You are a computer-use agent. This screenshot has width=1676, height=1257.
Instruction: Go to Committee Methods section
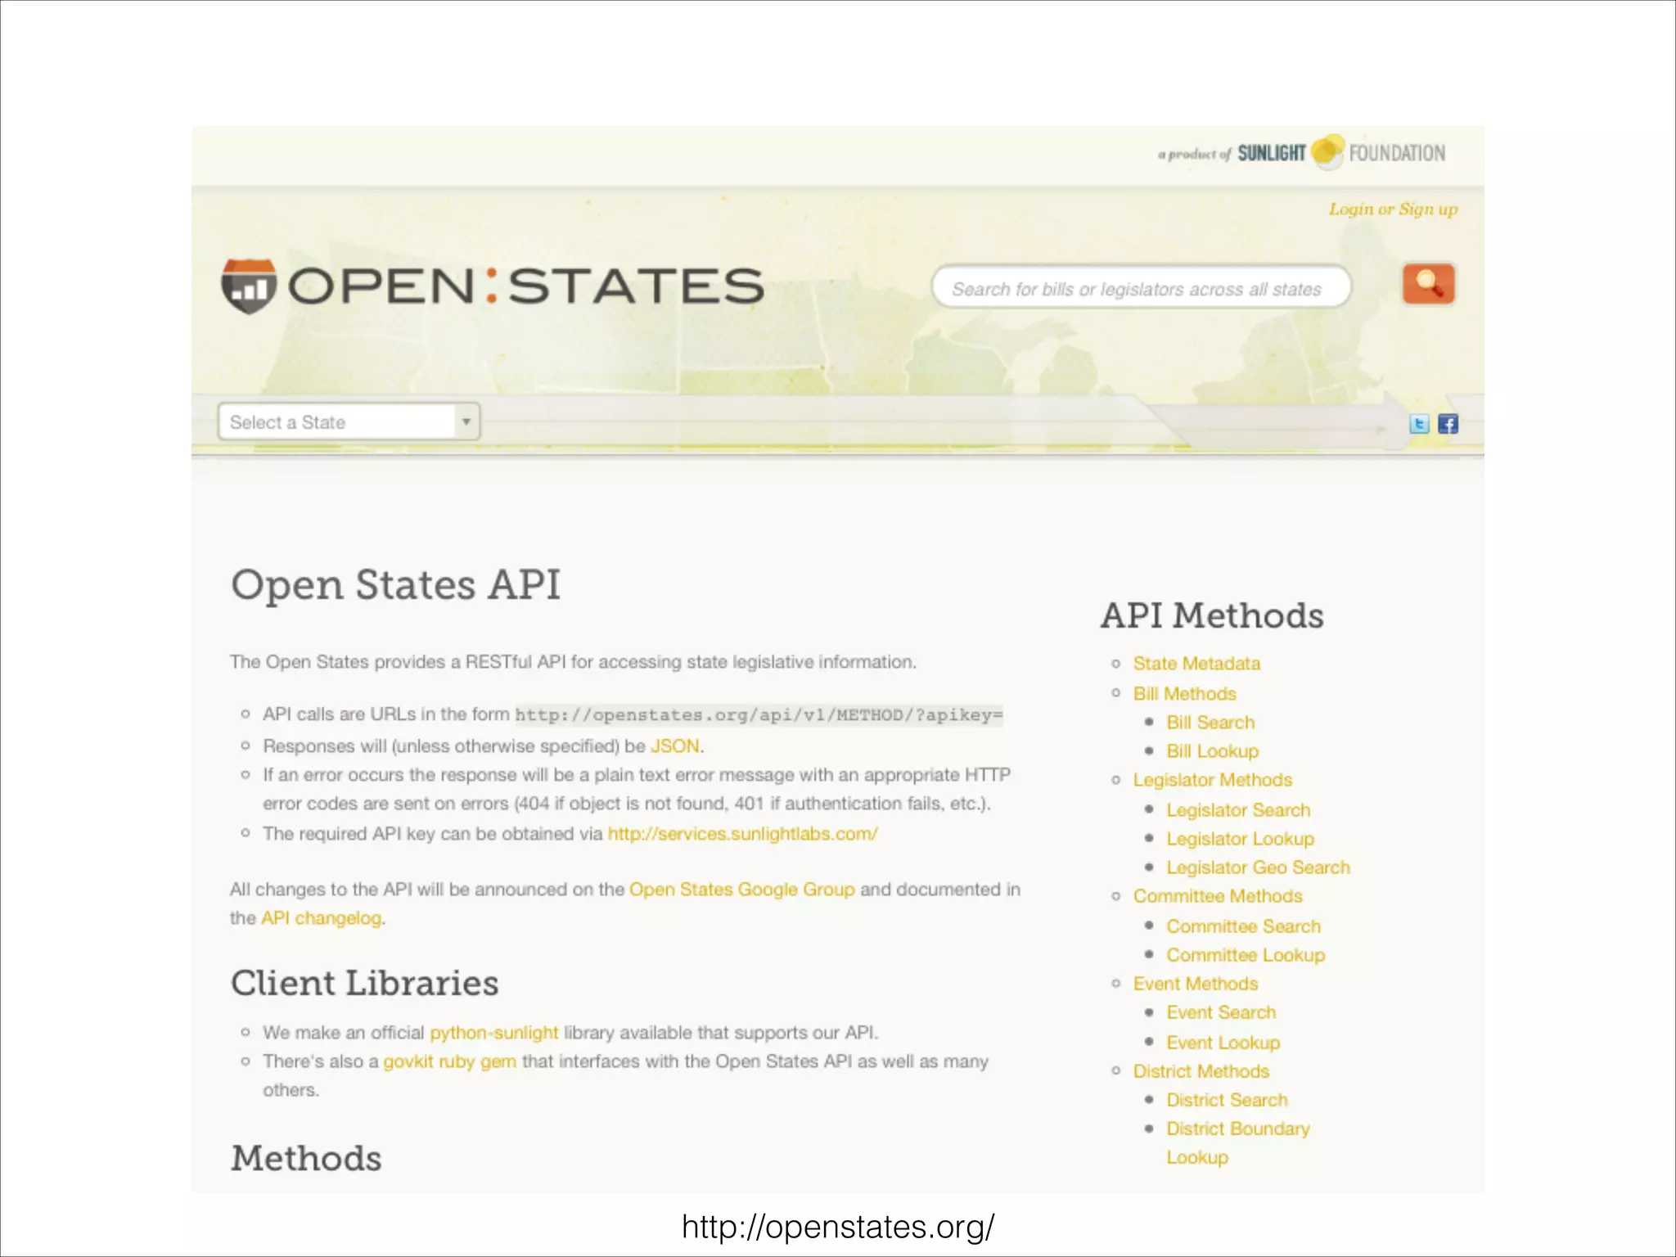pyautogui.click(x=1217, y=896)
